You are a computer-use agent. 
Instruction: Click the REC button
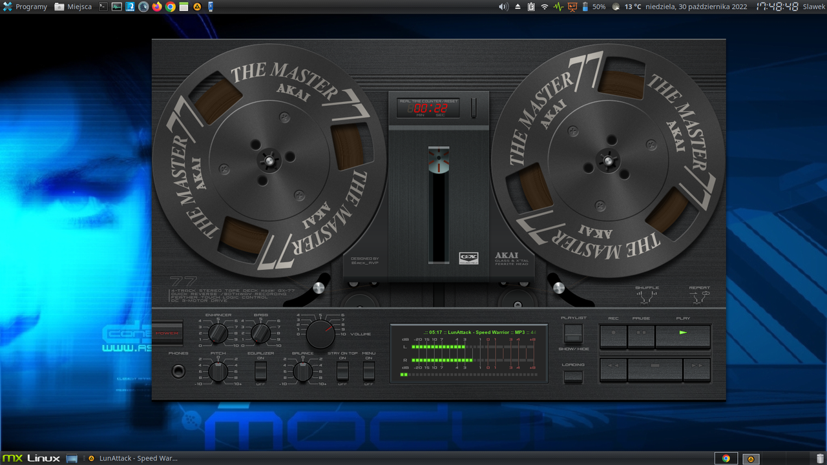tap(613, 336)
